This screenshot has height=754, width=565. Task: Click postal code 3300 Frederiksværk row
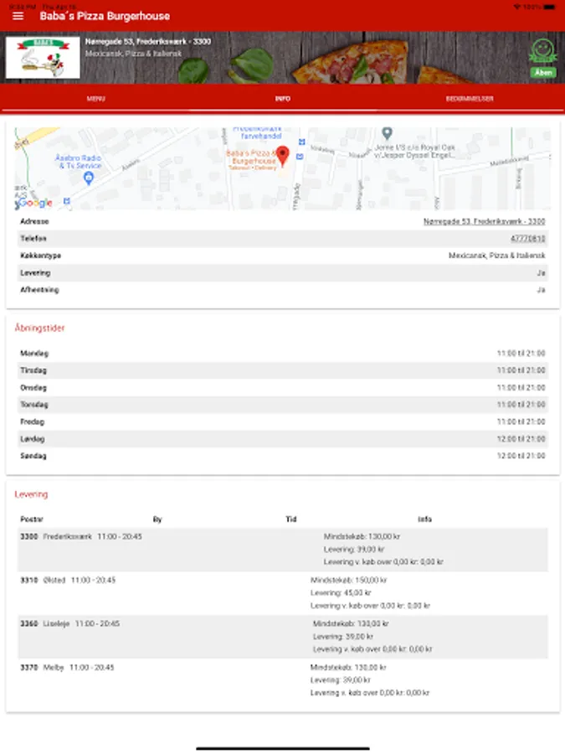click(283, 550)
